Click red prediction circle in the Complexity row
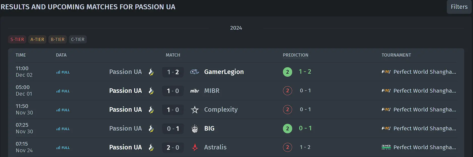Screen dimensions: 473x157 click(x=287, y=110)
